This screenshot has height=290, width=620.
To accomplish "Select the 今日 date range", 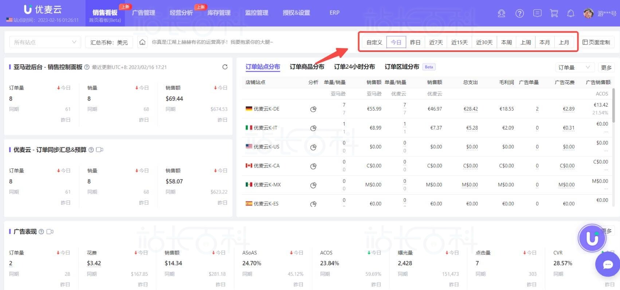I will [396, 42].
